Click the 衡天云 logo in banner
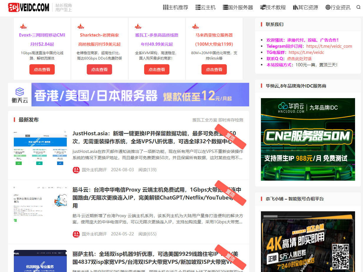Screen dimensions: 363x272 pyautogui.click(x=20, y=95)
